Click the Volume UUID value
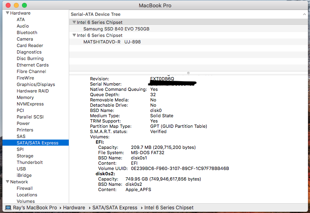The image size is (310, 213). point(180,168)
